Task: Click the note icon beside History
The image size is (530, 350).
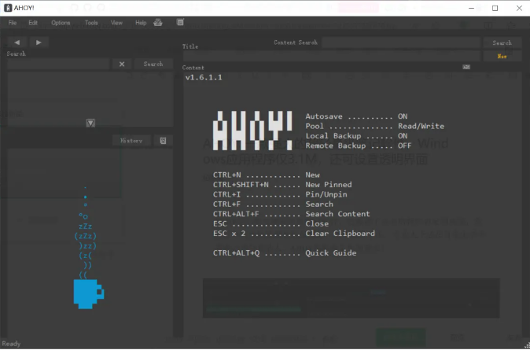Action: click(163, 140)
